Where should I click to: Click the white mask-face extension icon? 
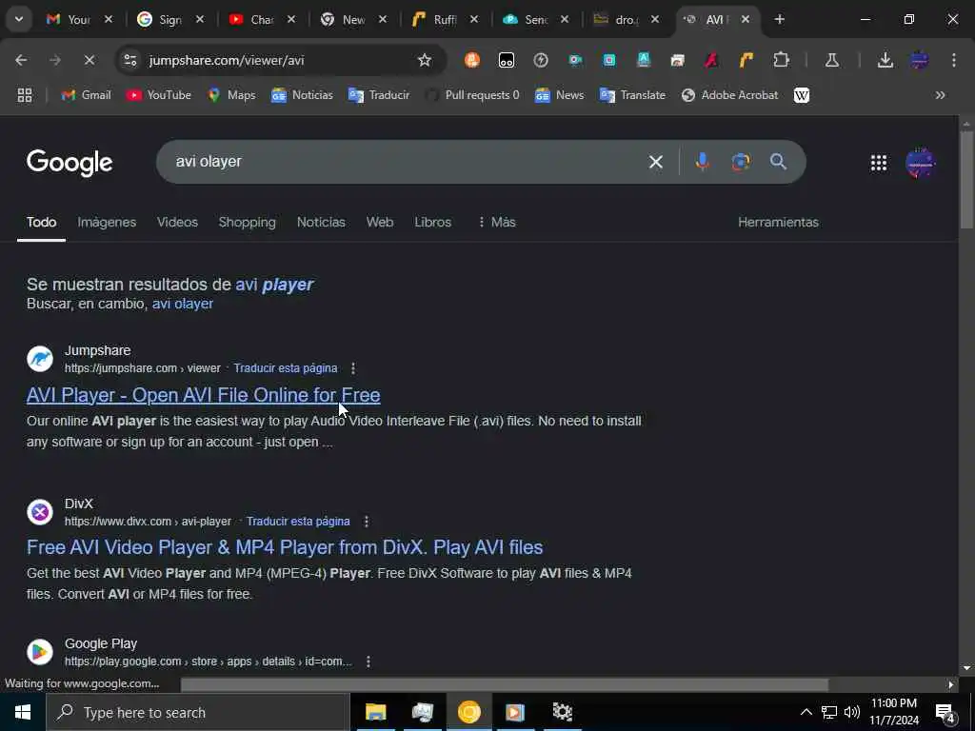[x=507, y=60]
